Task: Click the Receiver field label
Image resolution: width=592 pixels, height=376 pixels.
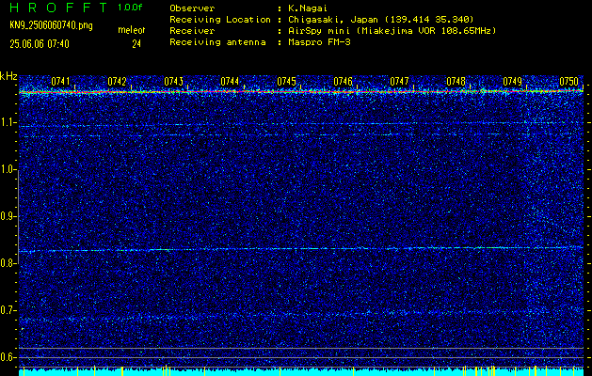Action: 192,31
